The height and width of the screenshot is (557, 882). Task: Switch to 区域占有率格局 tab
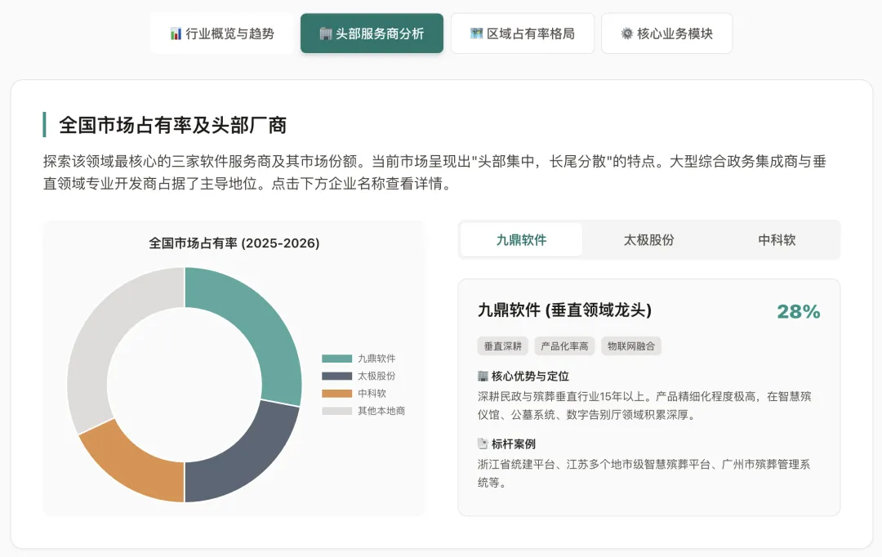pyautogui.click(x=523, y=33)
